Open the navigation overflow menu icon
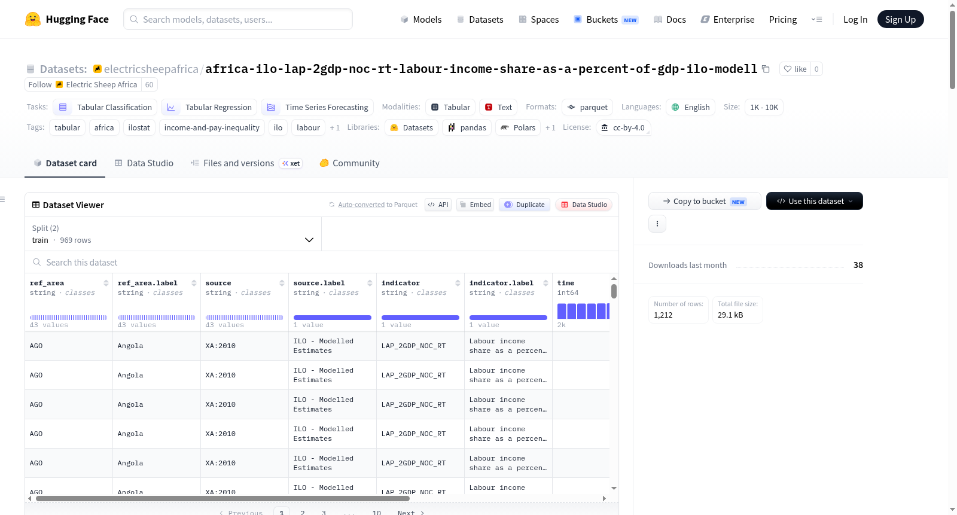 pyautogui.click(x=816, y=19)
